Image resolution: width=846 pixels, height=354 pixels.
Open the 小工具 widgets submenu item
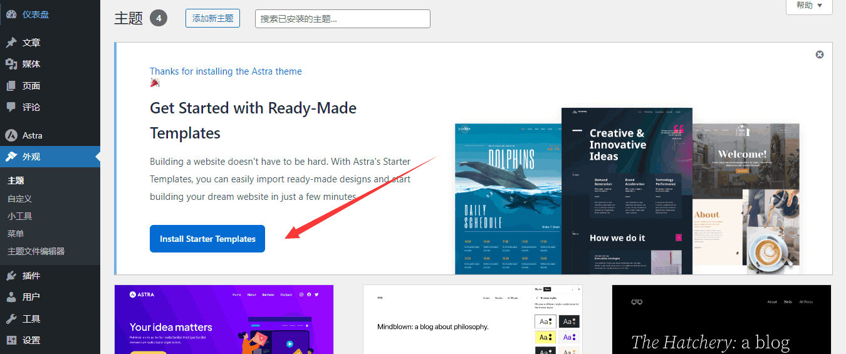click(x=19, y=216)
